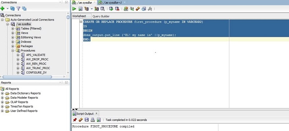
Task: Collapse the '/ as sysdba' connection node
Action: pyautogui.click(x=8, y=24)
